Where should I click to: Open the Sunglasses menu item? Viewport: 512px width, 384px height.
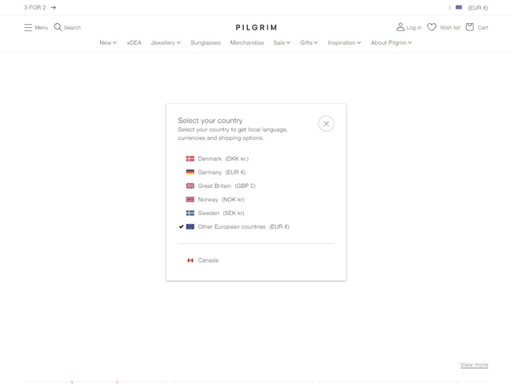tap(206, 42)
